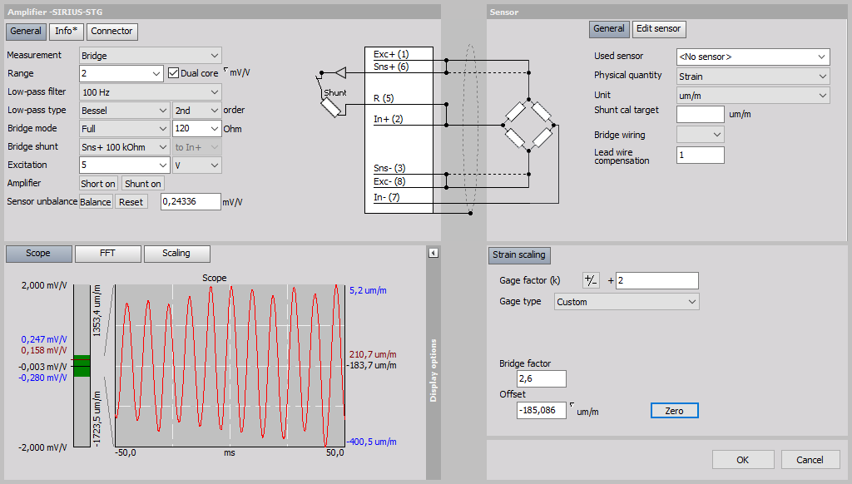Select the Sensor General tab

click(608, 29)
